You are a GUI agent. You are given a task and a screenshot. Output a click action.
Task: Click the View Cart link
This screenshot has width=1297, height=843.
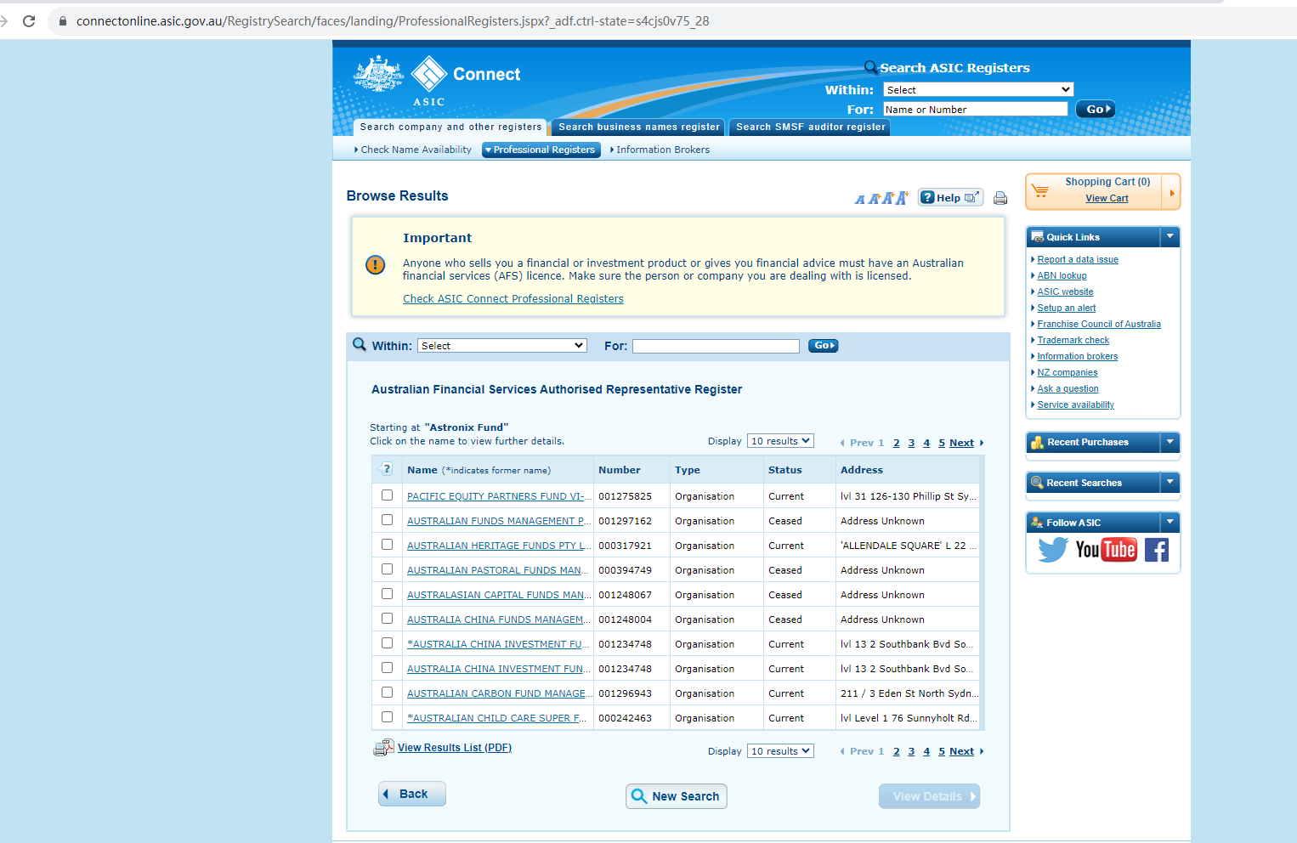coord(1107,198)
